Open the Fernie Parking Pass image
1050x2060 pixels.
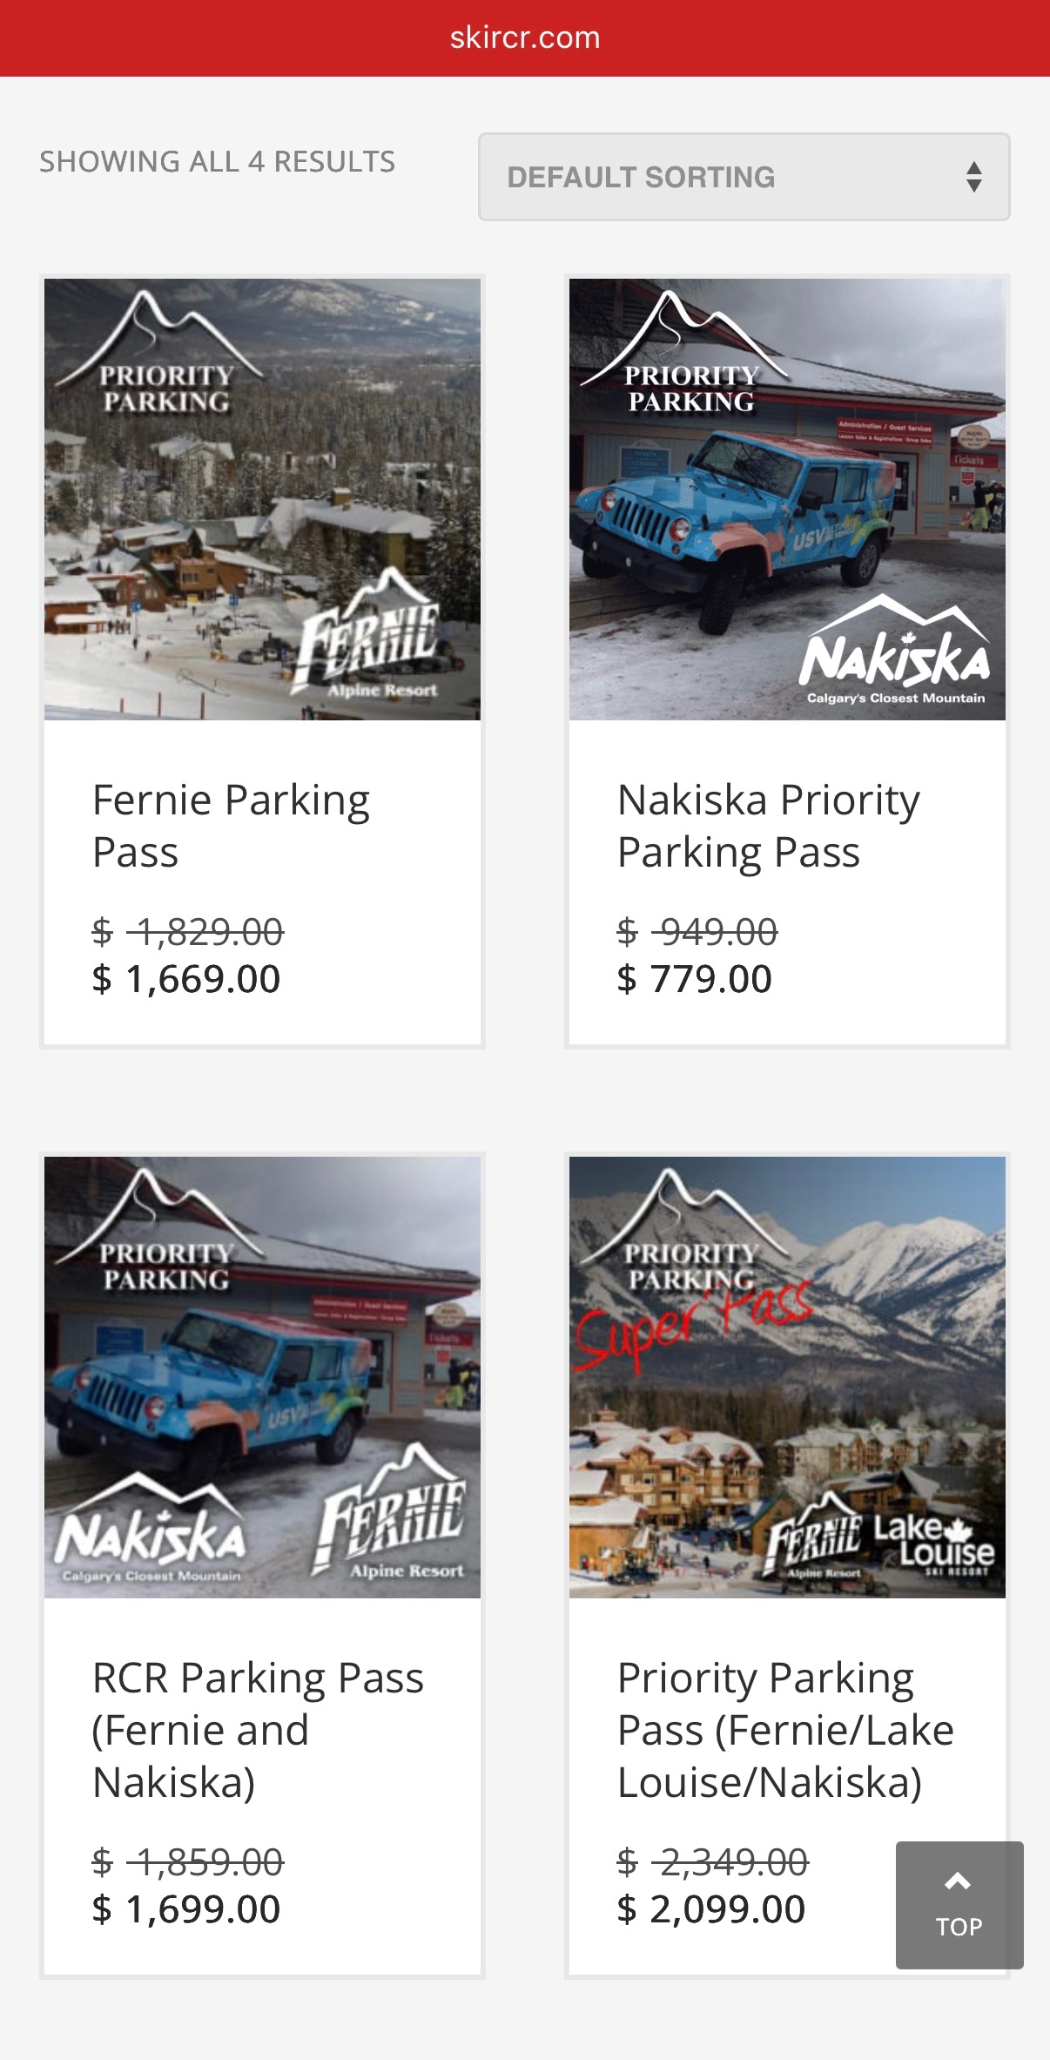262,499
